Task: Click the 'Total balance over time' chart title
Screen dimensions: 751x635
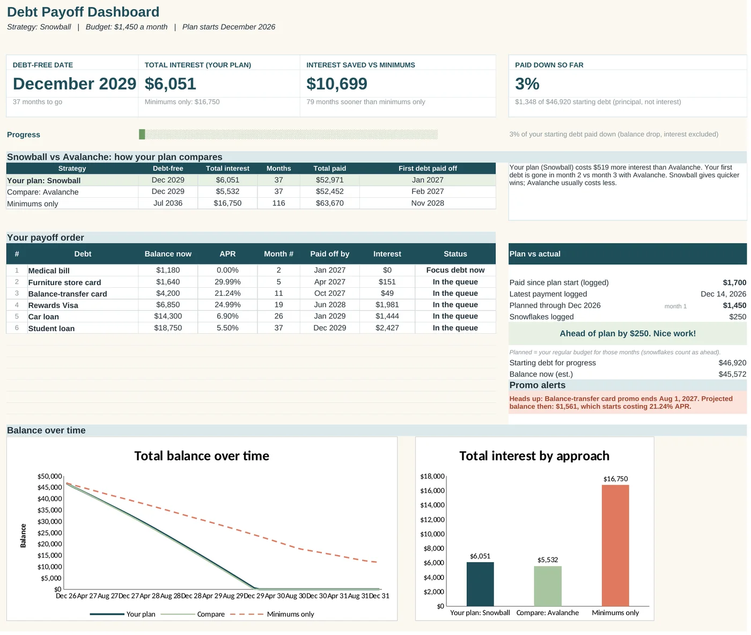Action: 202,456
